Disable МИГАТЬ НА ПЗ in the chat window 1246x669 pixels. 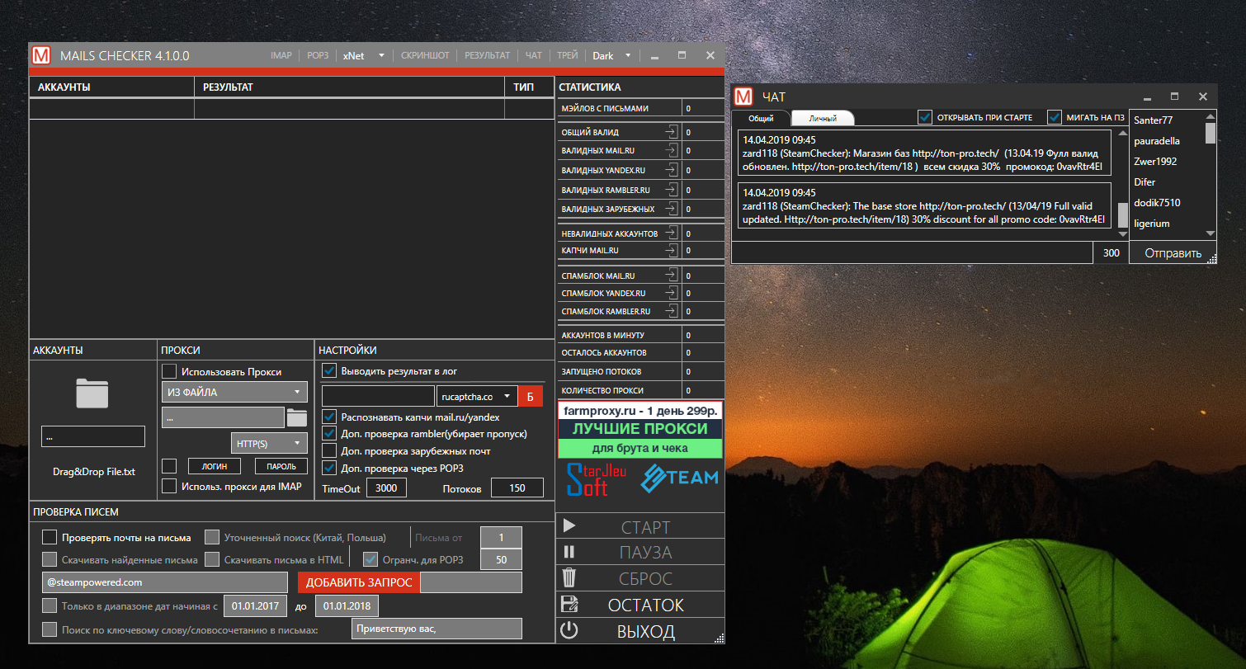(x=1055, y=117)
